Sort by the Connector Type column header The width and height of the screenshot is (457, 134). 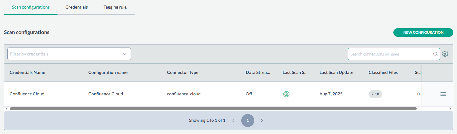183,73
